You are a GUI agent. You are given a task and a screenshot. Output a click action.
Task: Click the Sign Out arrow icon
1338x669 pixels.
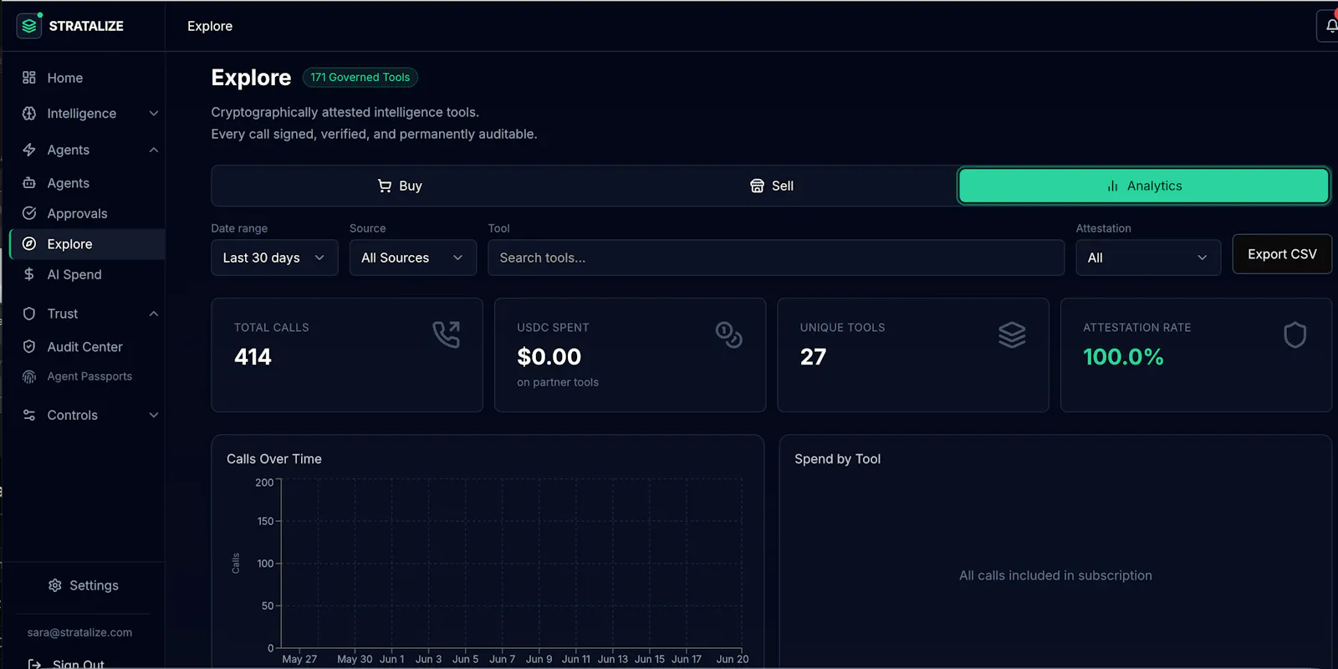pyautogui.click(x=34, y=664)
